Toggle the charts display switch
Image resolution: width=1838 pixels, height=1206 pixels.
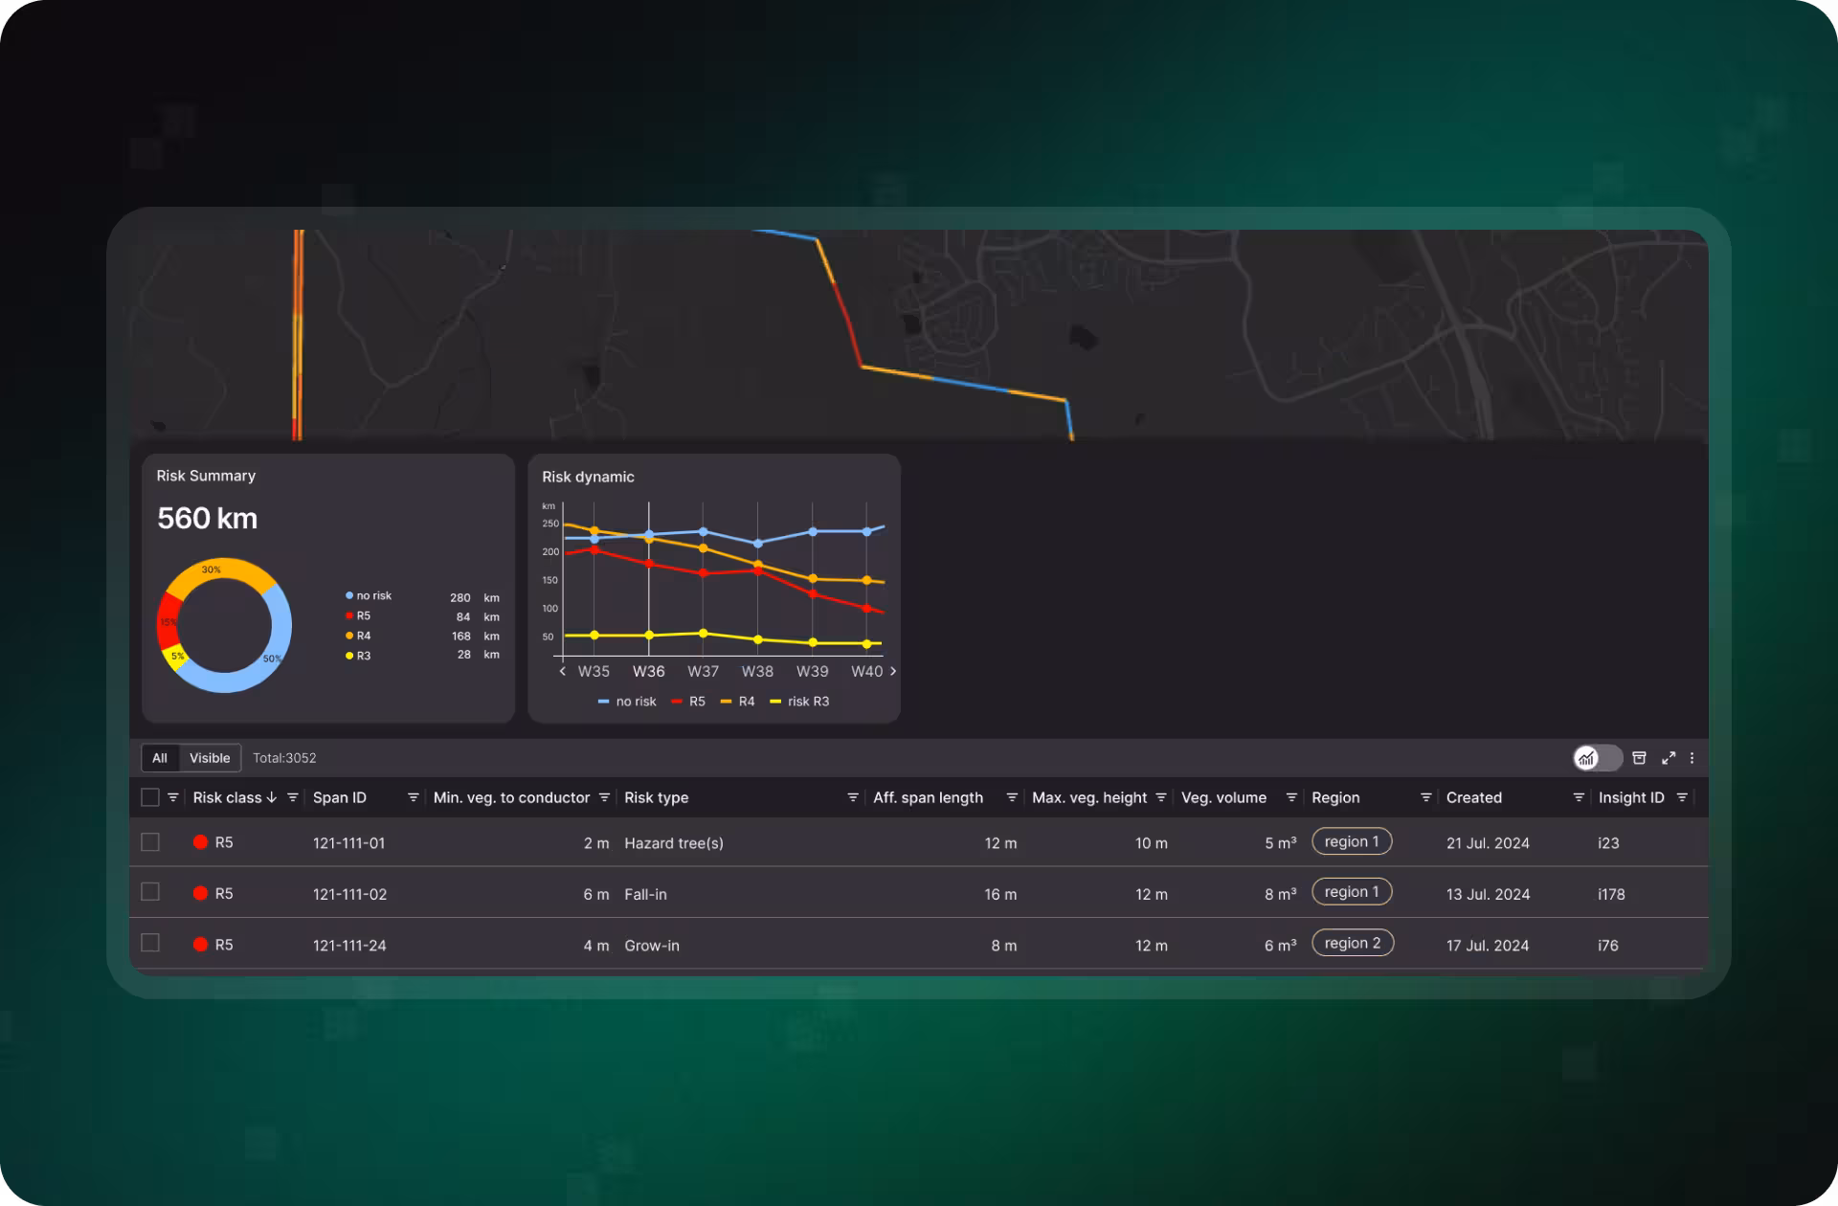click(x=1597, y=758)
